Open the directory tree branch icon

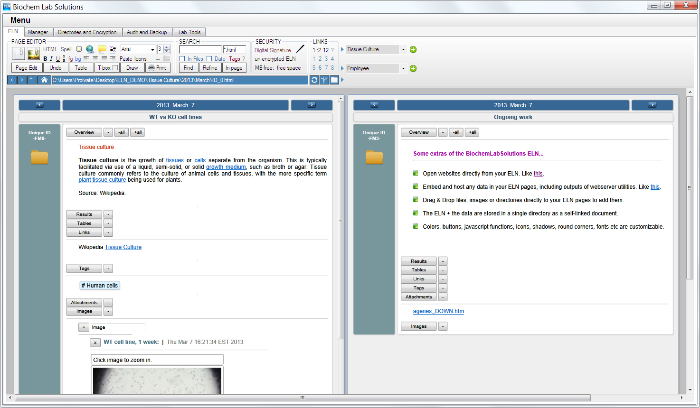click(x=324, y=80)
